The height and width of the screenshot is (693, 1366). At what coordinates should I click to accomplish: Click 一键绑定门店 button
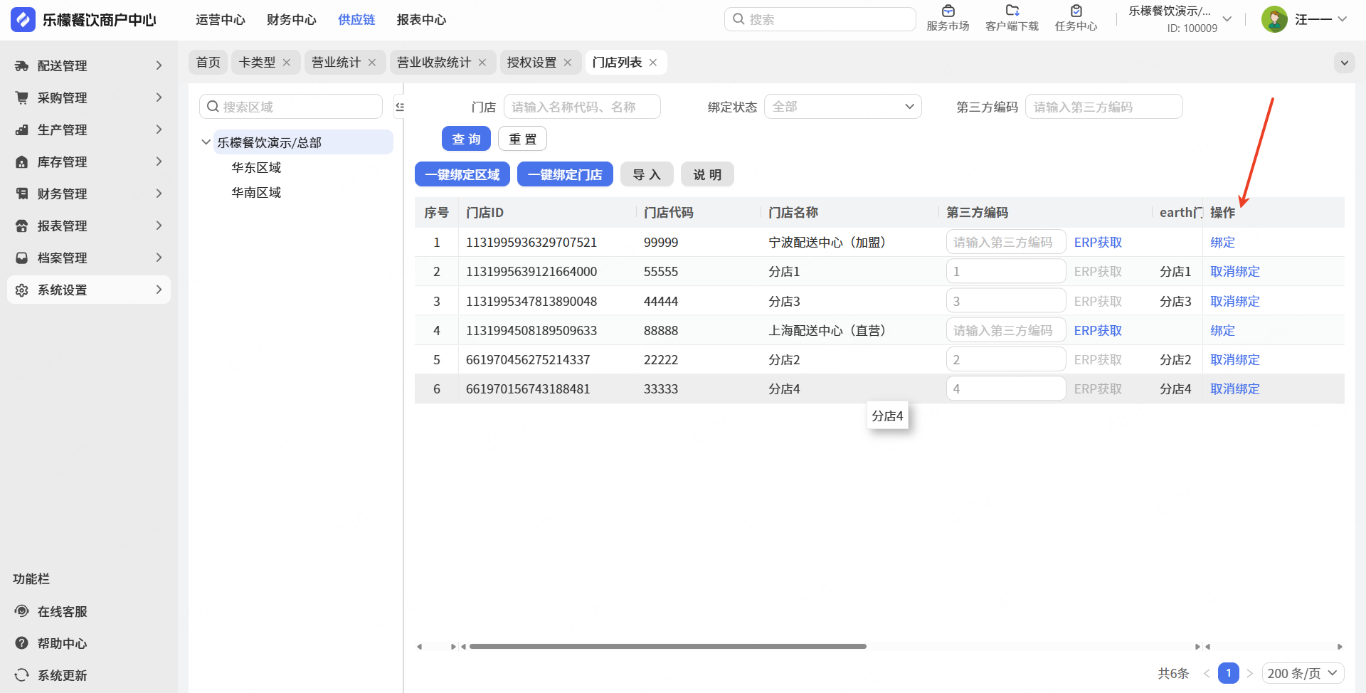pyautogui.click(x=565, y=174)
